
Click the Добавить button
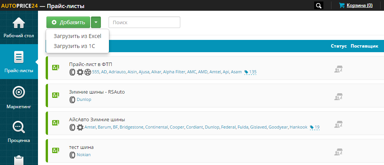[68, 22]
